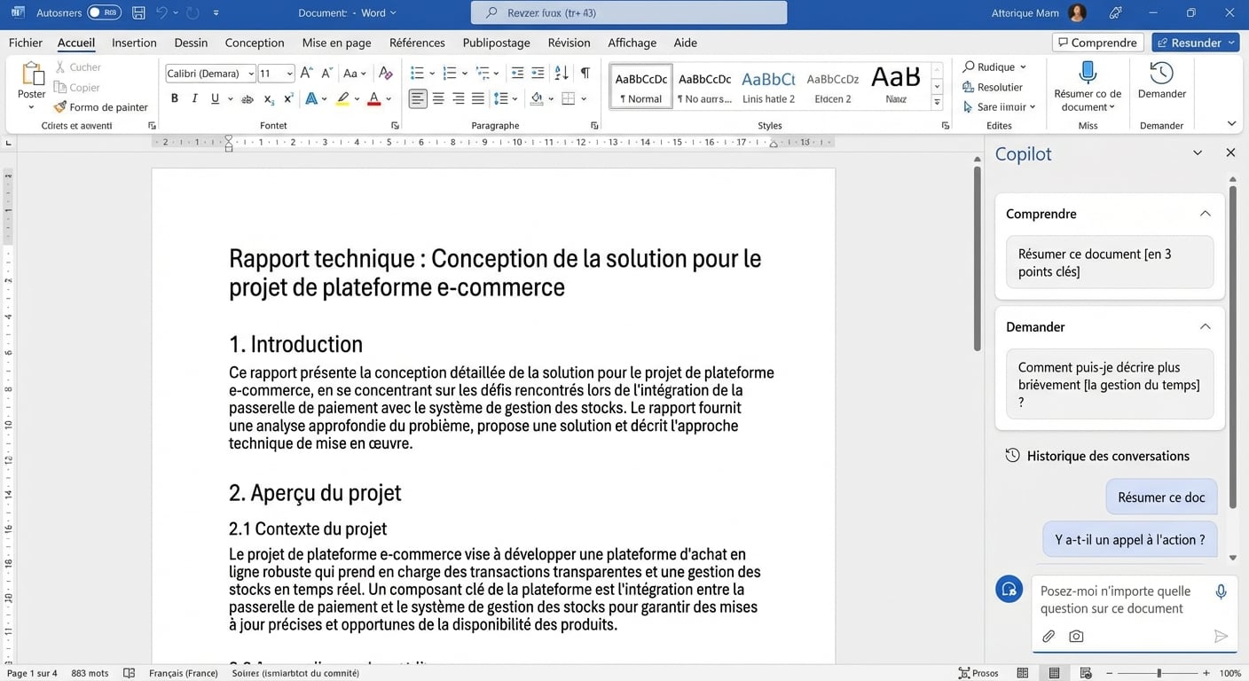The width and height of the screenshot is (1249, 681).
Task: Collapse the Comprendre section in Copilot
Action: (x=1205, y=214)
